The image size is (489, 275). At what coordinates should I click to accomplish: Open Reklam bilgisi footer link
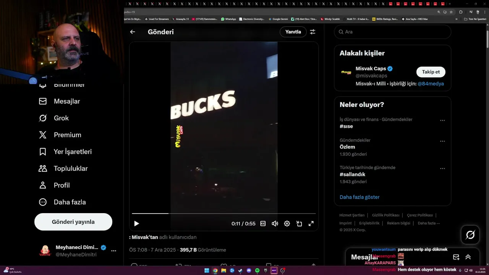click(398, 223)
